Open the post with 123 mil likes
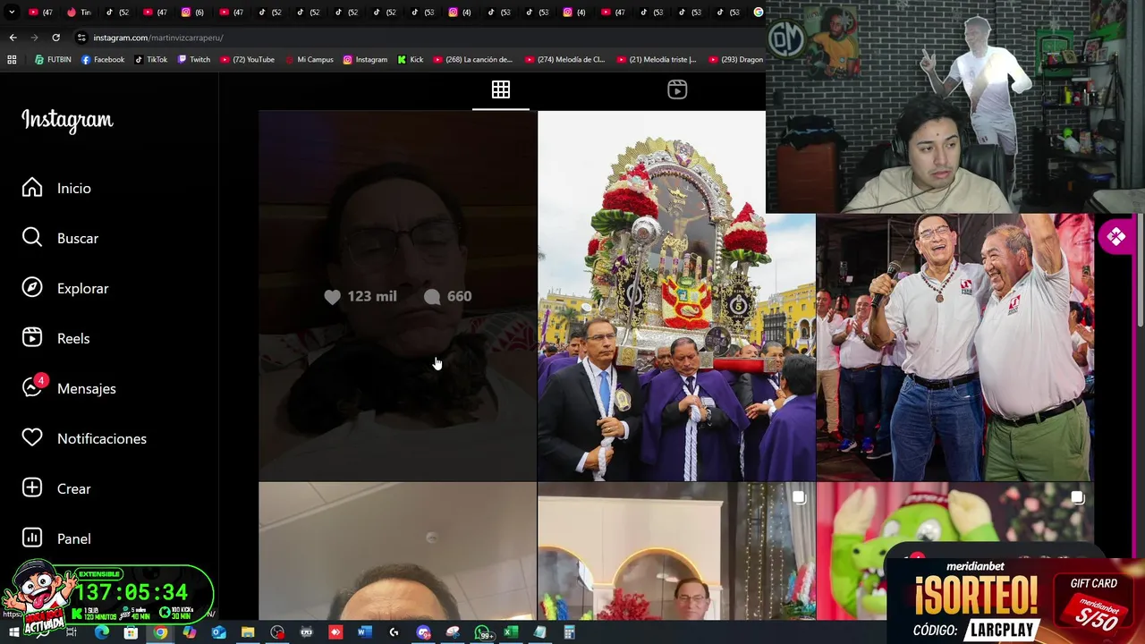This screenshot has height=644, width=1145. click(x=397, y=296)
